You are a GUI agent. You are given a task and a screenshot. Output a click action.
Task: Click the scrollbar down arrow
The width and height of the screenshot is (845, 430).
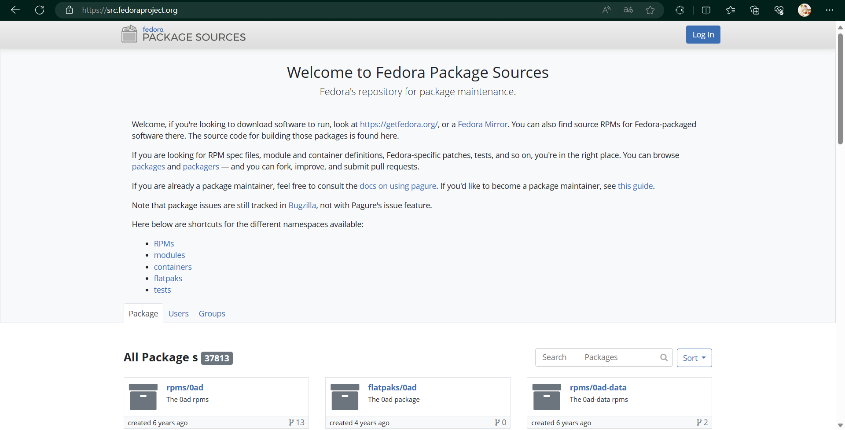click(x=840, y=425)
